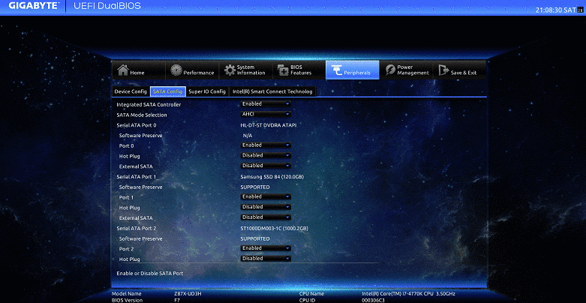Select the SATA Config tab

point(167,91)
